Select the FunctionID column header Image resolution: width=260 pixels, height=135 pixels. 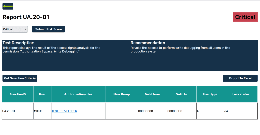pos(18,94)
